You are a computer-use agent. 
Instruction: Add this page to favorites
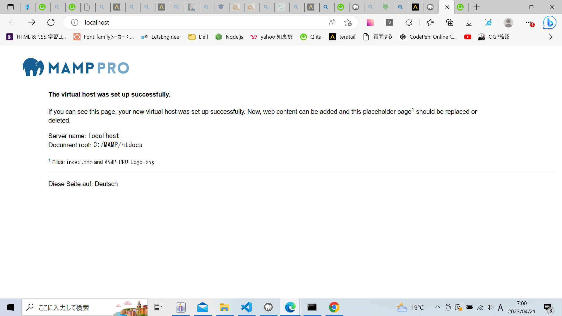coord(348,22)
